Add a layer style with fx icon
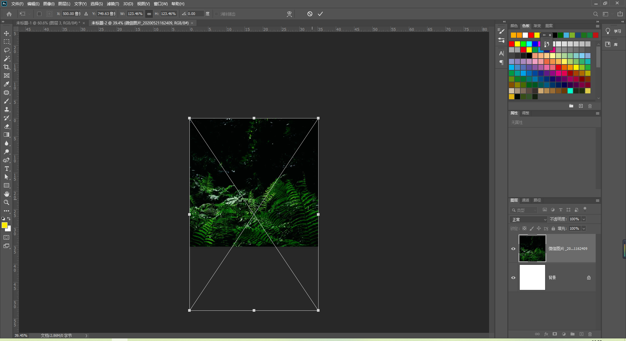The image size is (626, 341). tap(546, 334)
